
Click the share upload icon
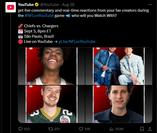[x=150, y=129]
